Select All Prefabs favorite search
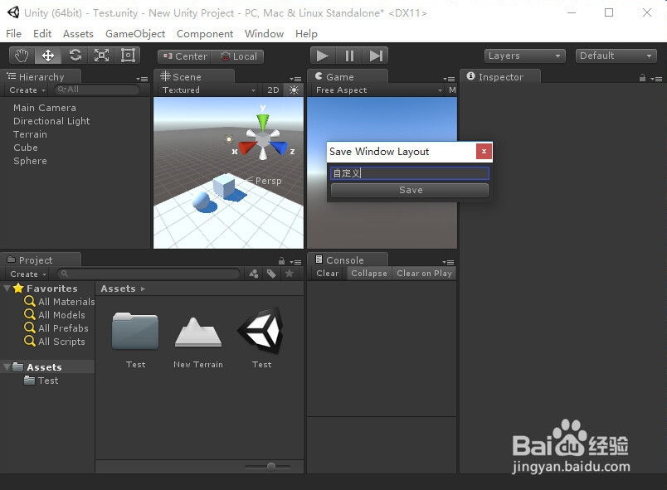 [x=56, y=328]
